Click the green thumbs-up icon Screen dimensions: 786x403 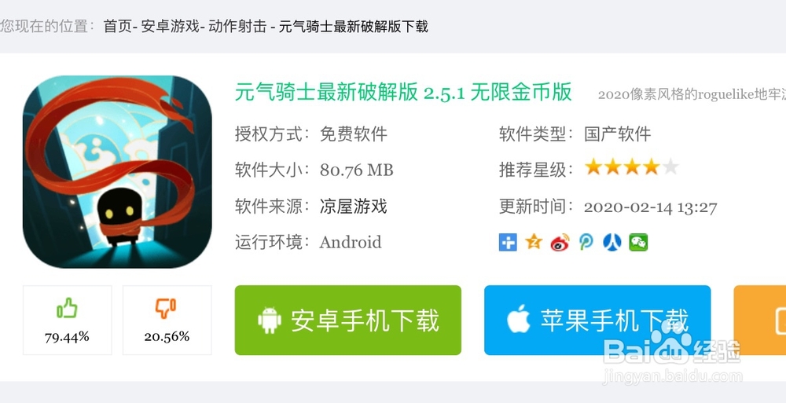[67, 308]
